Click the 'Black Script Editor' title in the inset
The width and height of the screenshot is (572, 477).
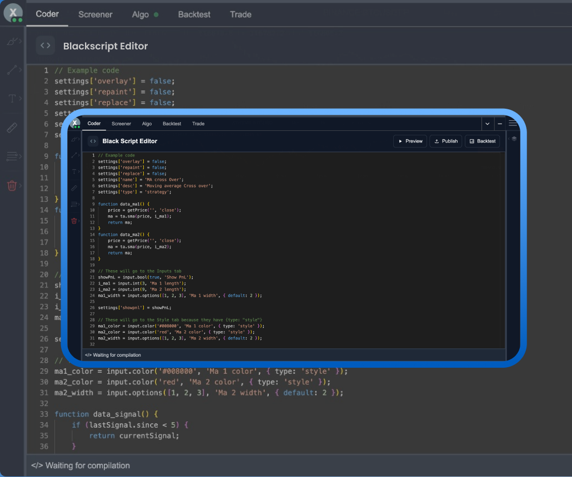coord(129,141)
